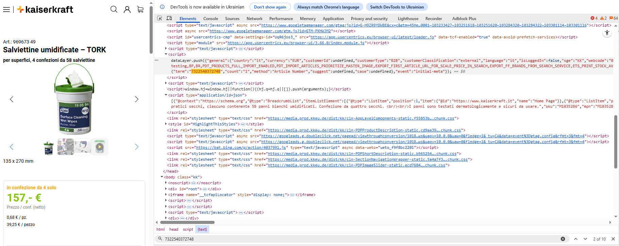Click the Elements panel vertical scrollbar thumb
This screenshot has height=246, width=619.
tap(616, 142)
